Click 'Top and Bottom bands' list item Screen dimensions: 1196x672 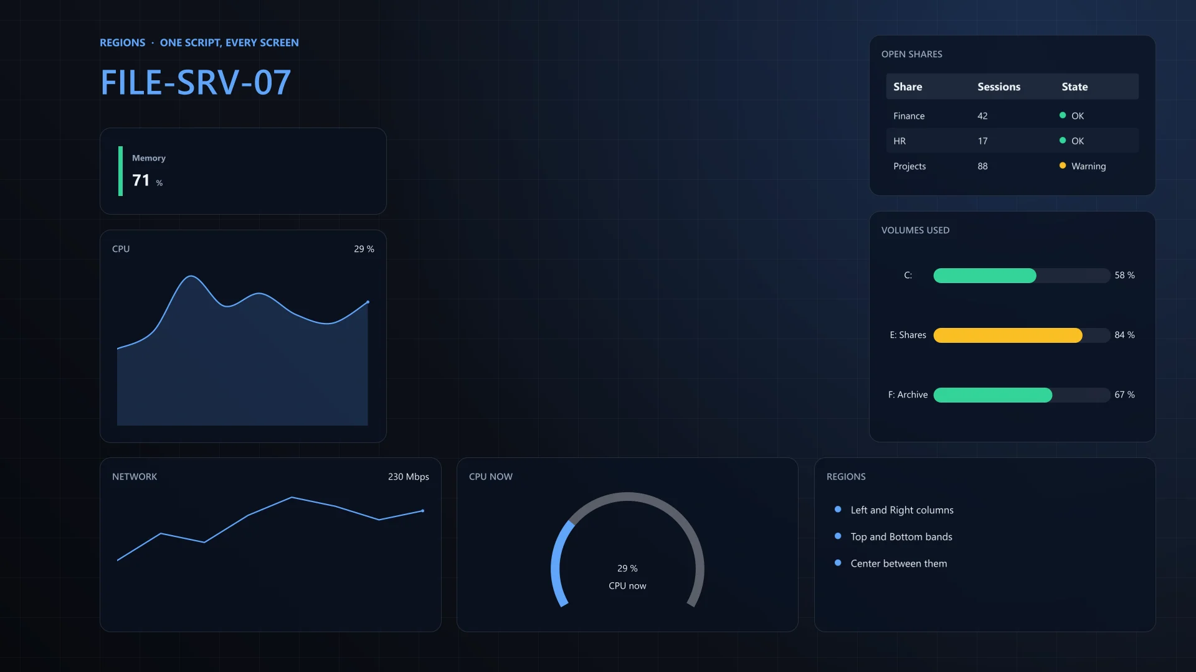click(901, 537)
